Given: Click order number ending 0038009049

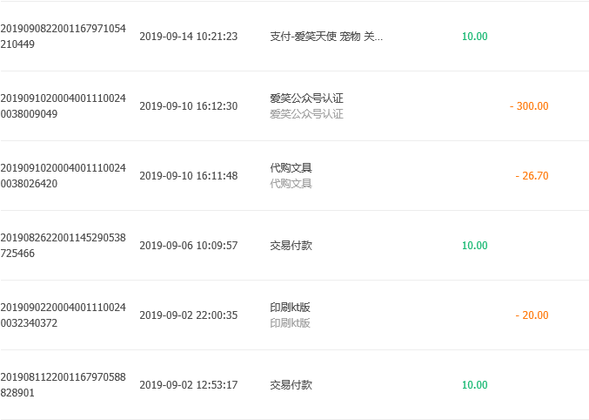Looking at the screenshot, I should tap(64, 105).
